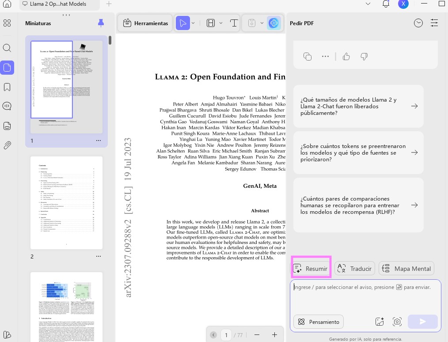Open a new tab with plus icon
448x342 pixels.
click(x=109, y=4)
